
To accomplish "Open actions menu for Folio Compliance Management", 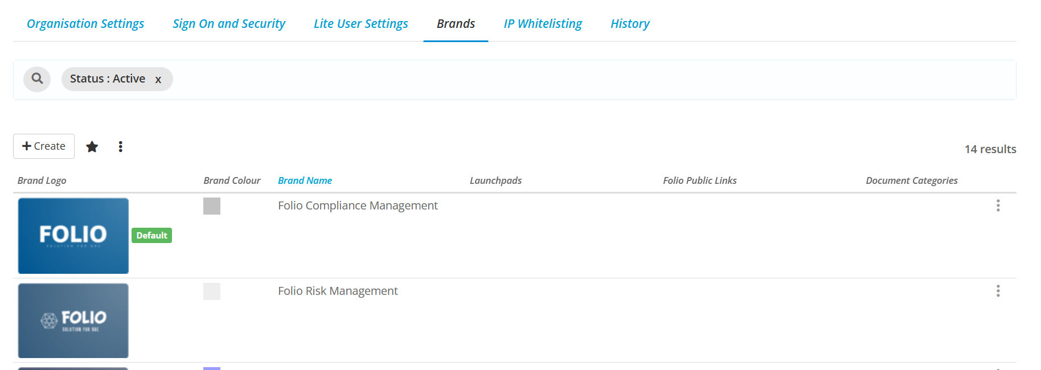I will coord(998,205).
